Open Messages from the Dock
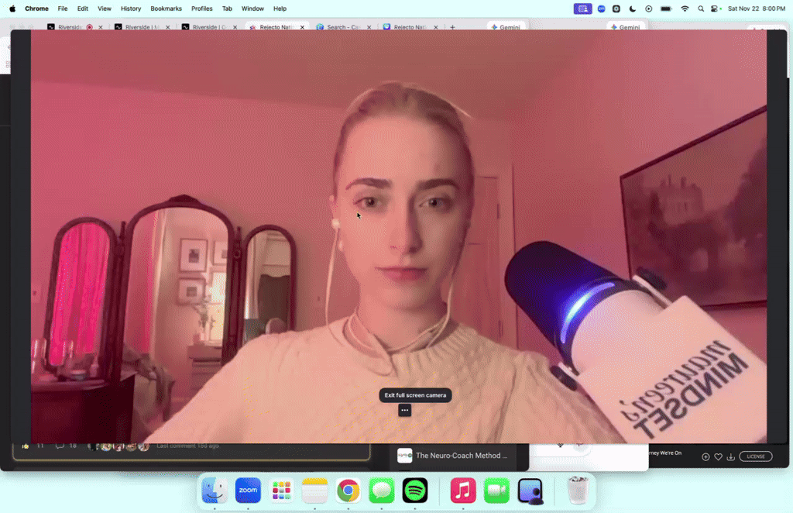793x513 pixels. point(381,490)
